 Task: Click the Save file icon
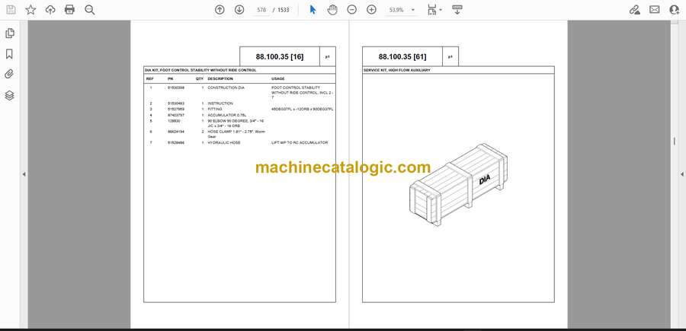[11, 10]
